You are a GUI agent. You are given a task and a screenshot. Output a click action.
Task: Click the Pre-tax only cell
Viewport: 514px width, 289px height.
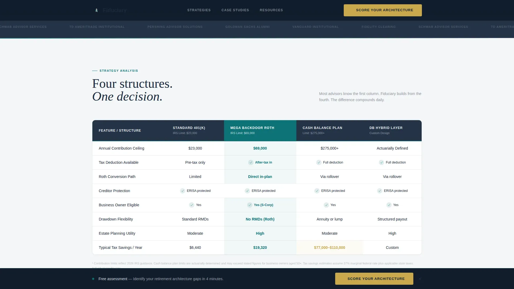pos(195,162)
